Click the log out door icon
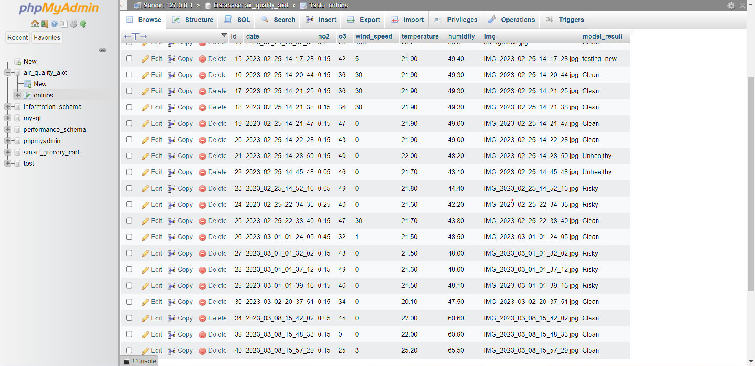 tap(44, 24)
